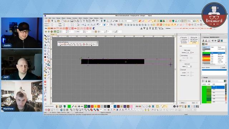Image resolution: width=229 pixels, height=129 pixels.
Task: Select the Lettering A tool in left toolbox
Action: [x=45, y=45]
